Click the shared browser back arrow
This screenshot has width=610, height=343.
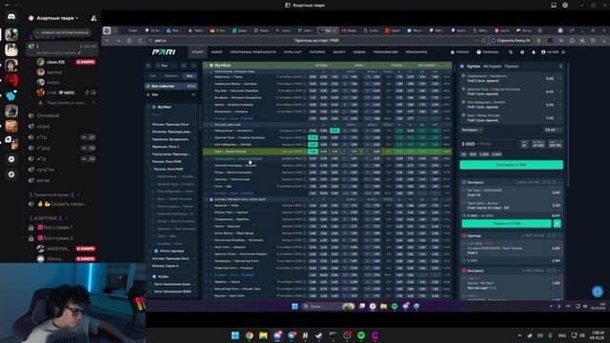[108, 40]
